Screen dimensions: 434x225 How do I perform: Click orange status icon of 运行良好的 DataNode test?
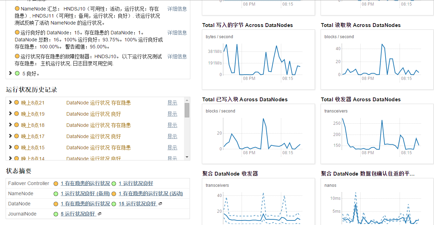tap(17, 33)
